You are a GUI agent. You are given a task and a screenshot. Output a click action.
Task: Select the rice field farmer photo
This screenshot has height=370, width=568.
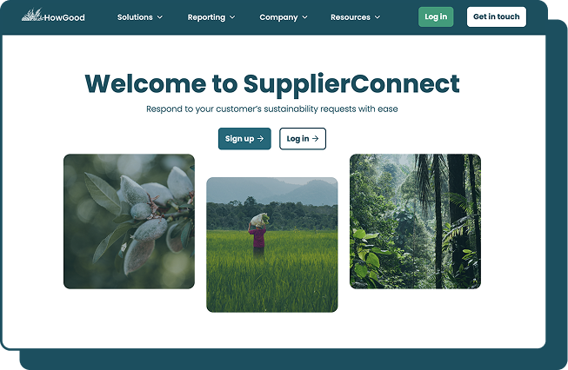[x=272, y=245]
